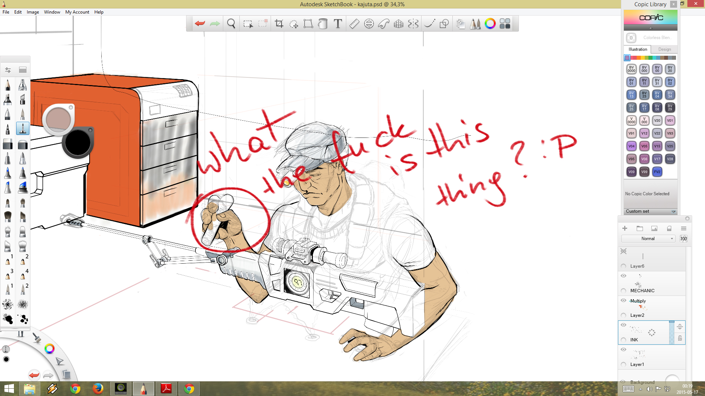
Task: Select MECHANIC layer radio button
Action: [623, 291]
